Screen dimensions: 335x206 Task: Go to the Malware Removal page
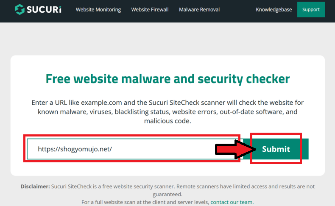point(199,10)
